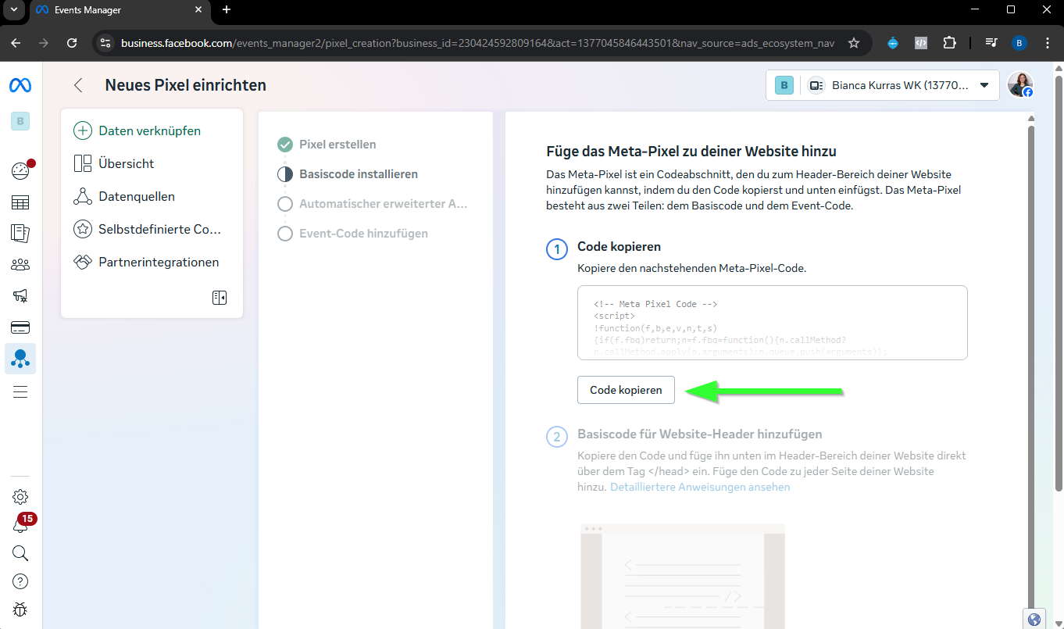Screen dimensions: 1064x629
Task: Open the media control toolbar icon
Action: [x=991, y=43]
